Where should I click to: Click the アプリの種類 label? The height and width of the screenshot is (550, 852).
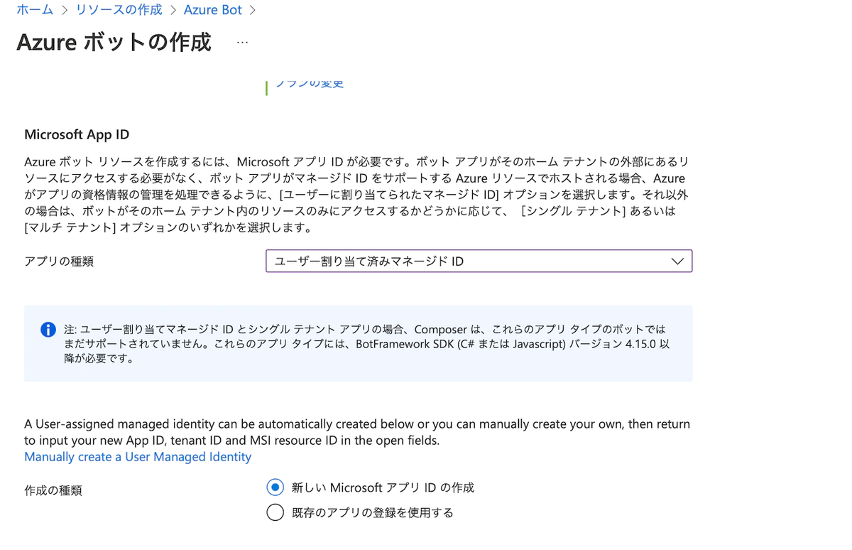click(59, 261)
